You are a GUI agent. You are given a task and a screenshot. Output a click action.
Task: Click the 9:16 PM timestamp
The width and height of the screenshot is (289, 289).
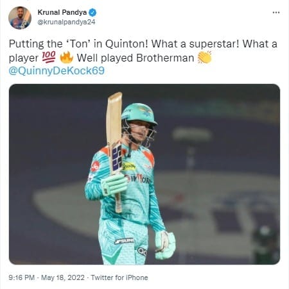coord(22,277)
